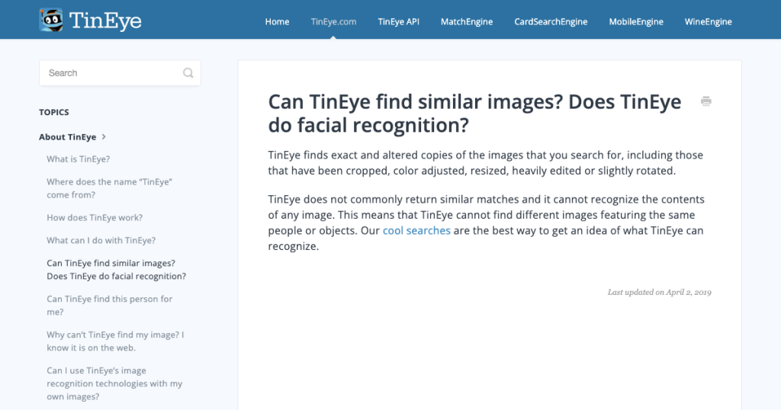The width and height of the screenshot is (781, 410).
Task: Open the TinEye API nav link
Action: (398, 22)
